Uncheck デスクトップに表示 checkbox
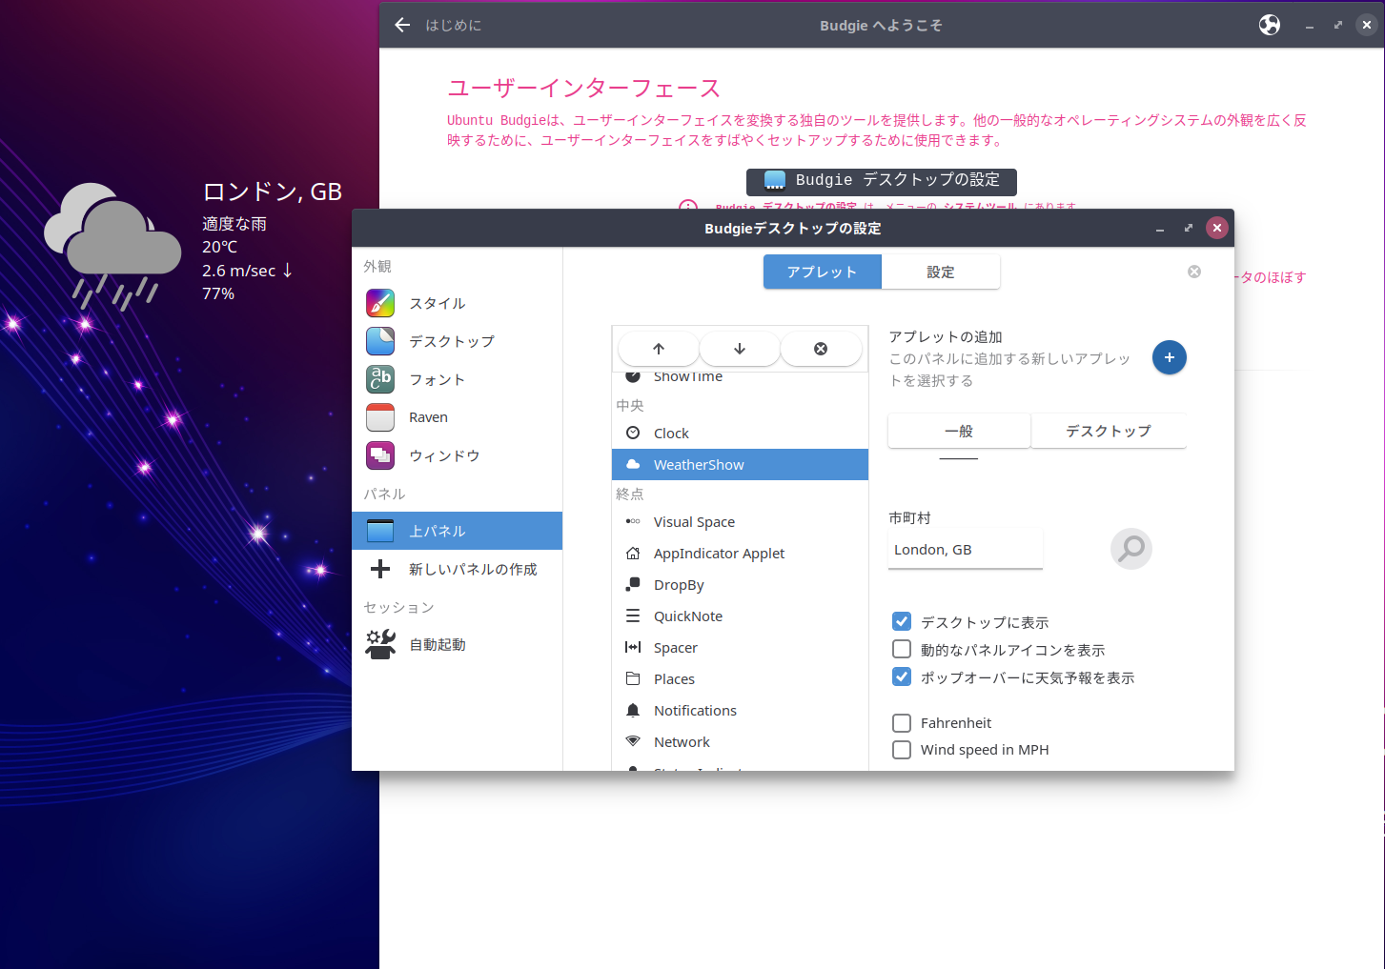This screenshot has height=969, width=1385. click(902, 621)
